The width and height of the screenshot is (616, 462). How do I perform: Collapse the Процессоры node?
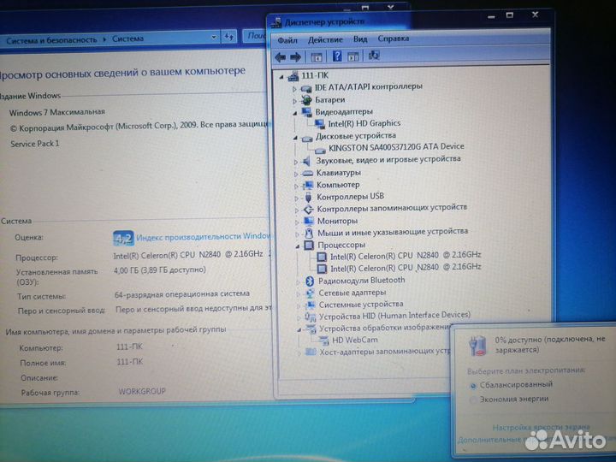click(298, 246)
